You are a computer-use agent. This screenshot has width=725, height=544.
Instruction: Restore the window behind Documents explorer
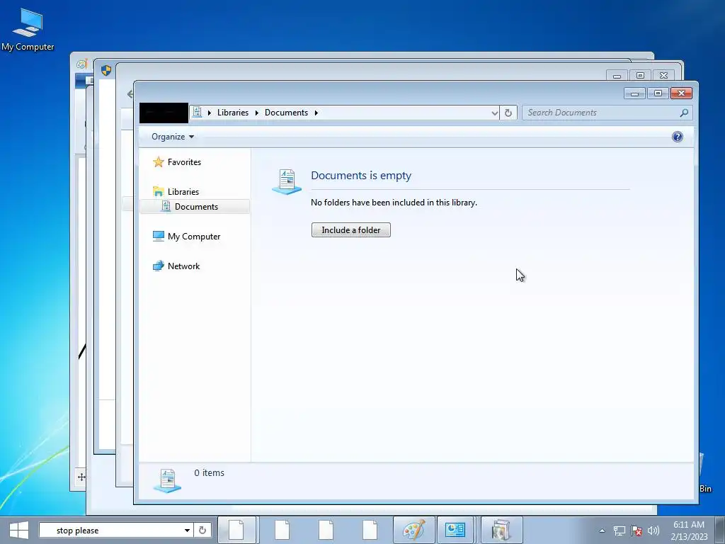[x=640, y=75]
